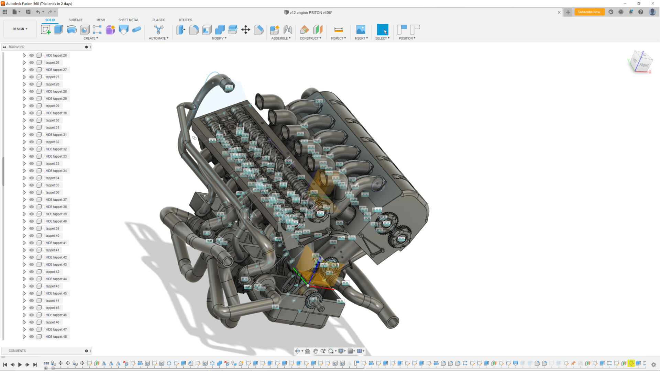Screen dimensions: 660x371
Task: Open the Surface ribbon tab
Action: 75,20
